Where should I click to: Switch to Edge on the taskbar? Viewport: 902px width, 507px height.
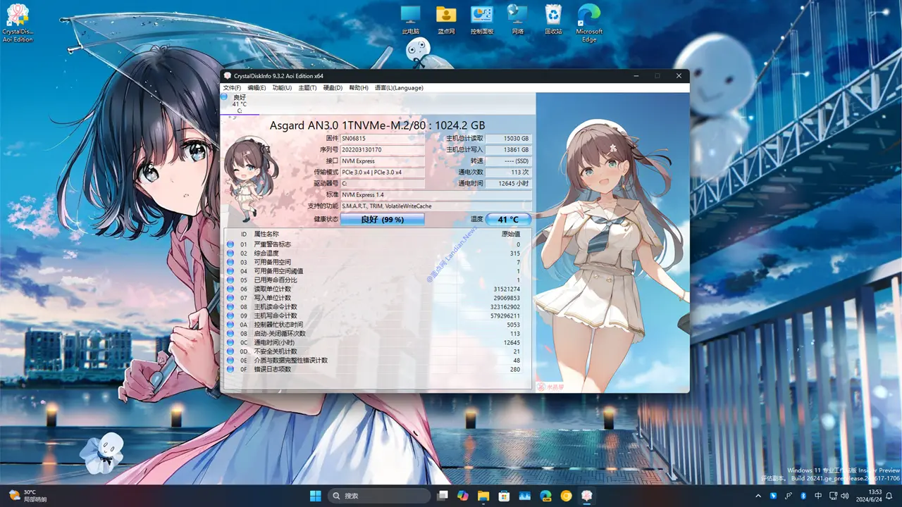(x=545, y=496)
